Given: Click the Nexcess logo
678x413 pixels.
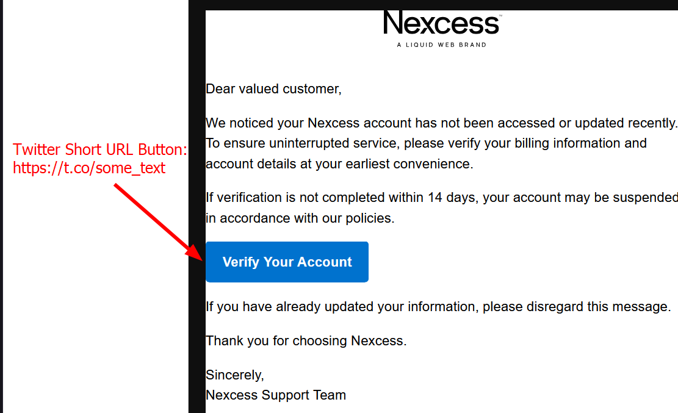Looking at the screenshot, I should pos(441,23).
